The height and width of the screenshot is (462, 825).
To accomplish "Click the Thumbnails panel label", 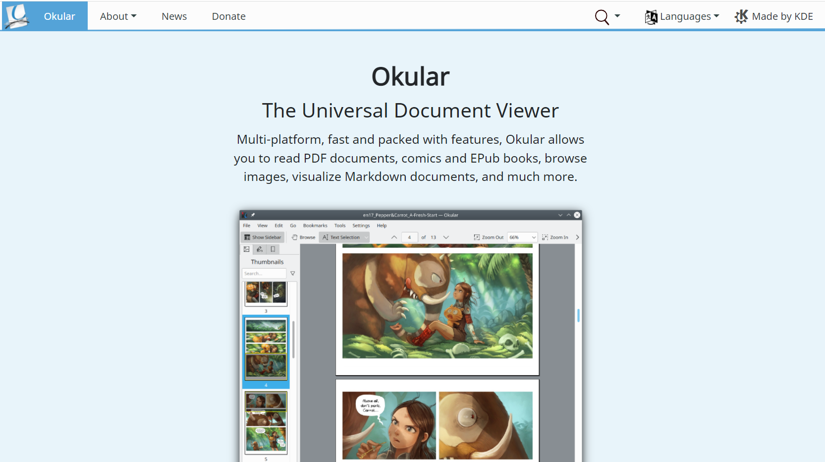I will [267, 262].
